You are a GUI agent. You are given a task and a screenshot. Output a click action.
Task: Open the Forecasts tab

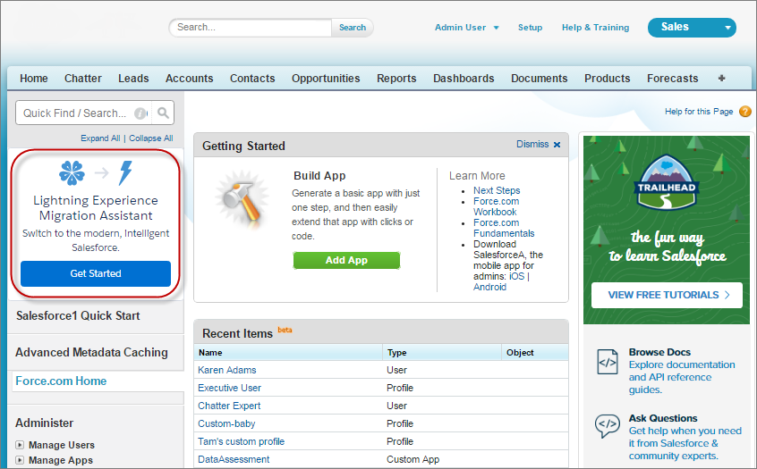click(x=673, y=78)
